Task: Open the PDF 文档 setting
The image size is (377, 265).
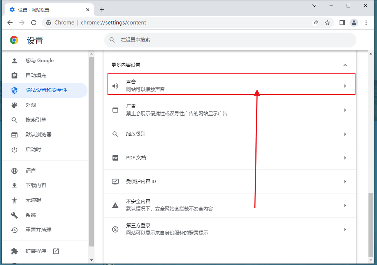Action: pyautogui.click(x=230, y=158)
